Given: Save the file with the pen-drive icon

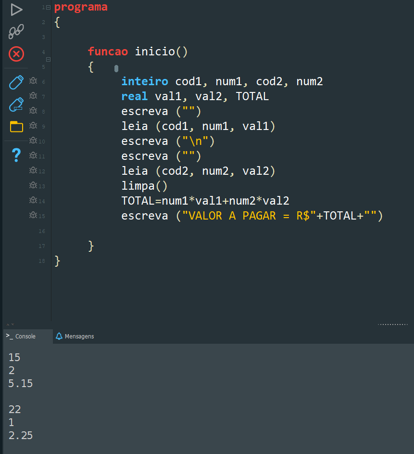Looking at the screenshot, I should coord(16,82).
